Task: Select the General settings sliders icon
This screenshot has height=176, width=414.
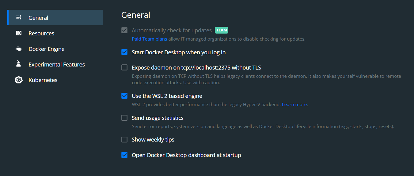Action: [18, 17]
